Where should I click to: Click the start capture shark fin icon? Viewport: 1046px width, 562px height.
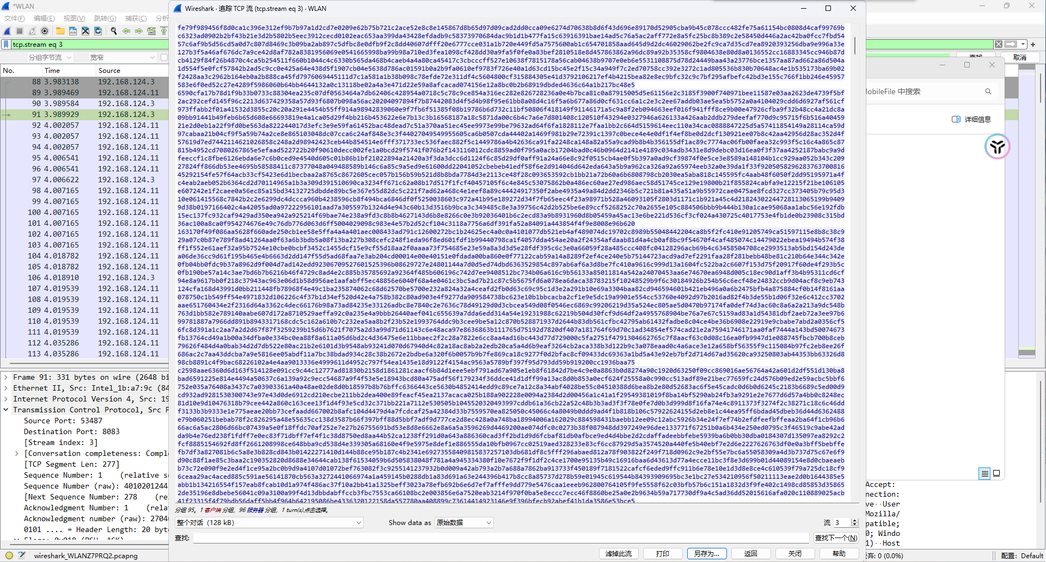pyautogui.click(x=7, y=31)
